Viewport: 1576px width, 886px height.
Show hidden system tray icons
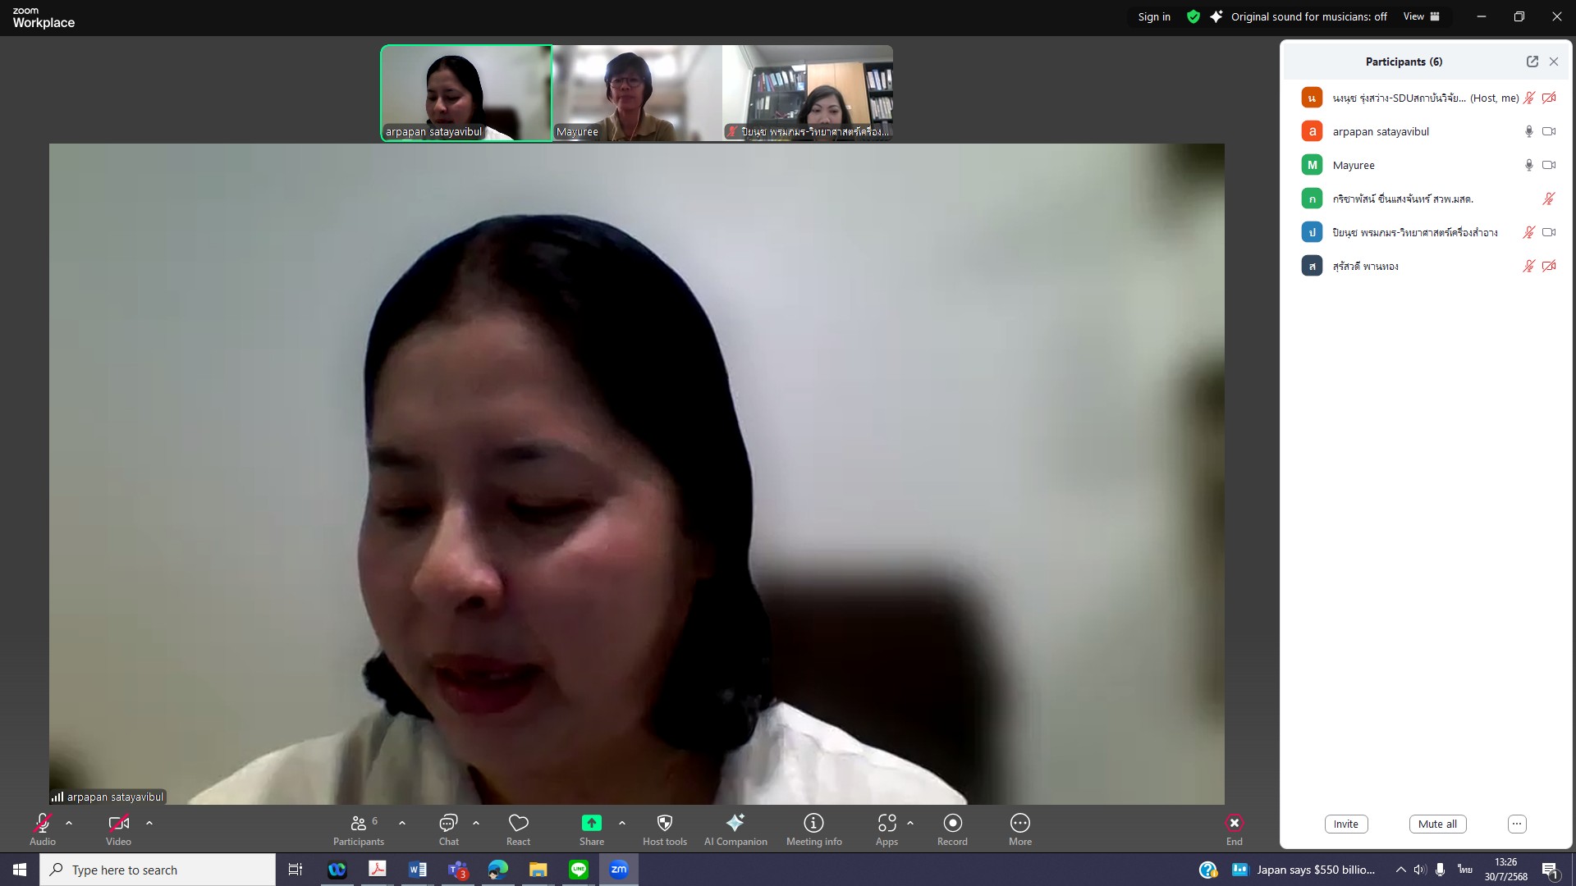[x=1400, y=870]
